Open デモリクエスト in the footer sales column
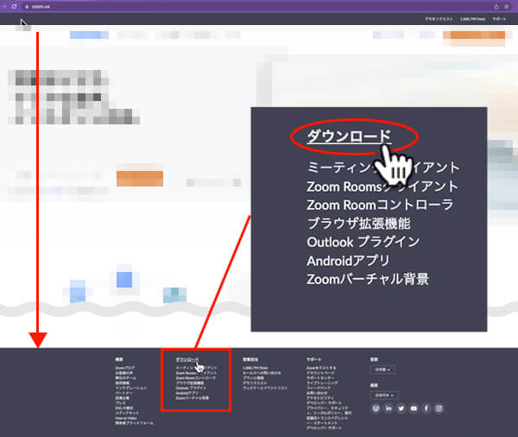The height and width of the screenshot is (437, 518). point(255,383)
